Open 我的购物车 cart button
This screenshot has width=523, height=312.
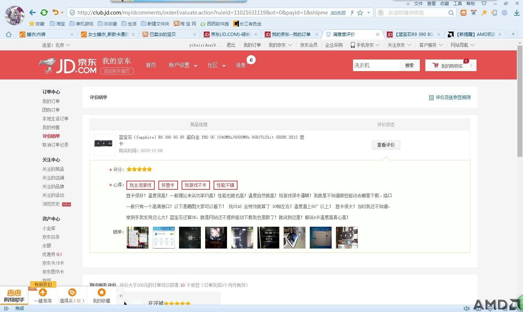[x=451, y=65]
